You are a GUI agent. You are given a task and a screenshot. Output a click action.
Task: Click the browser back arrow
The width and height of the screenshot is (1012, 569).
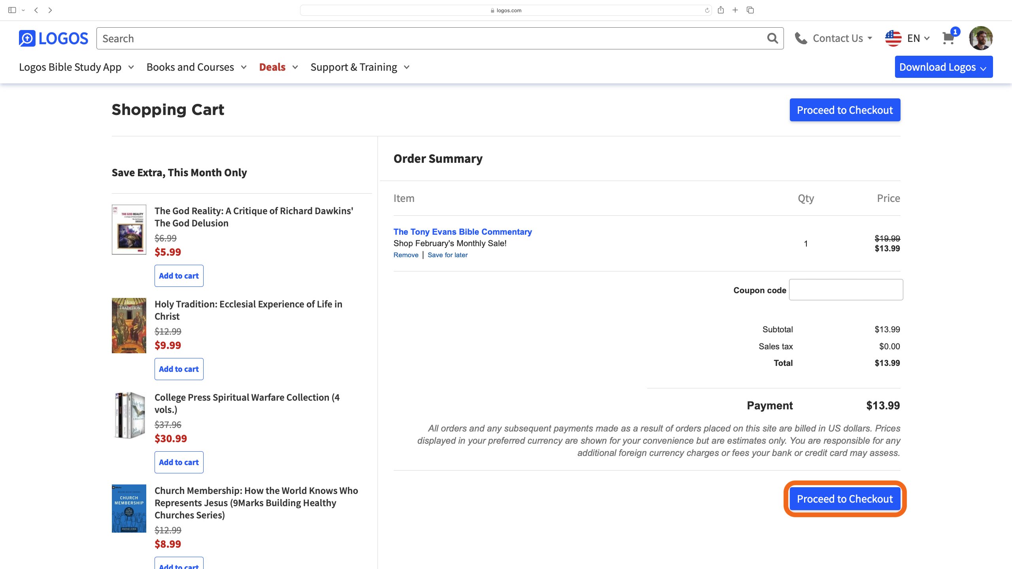coord(36,10)
